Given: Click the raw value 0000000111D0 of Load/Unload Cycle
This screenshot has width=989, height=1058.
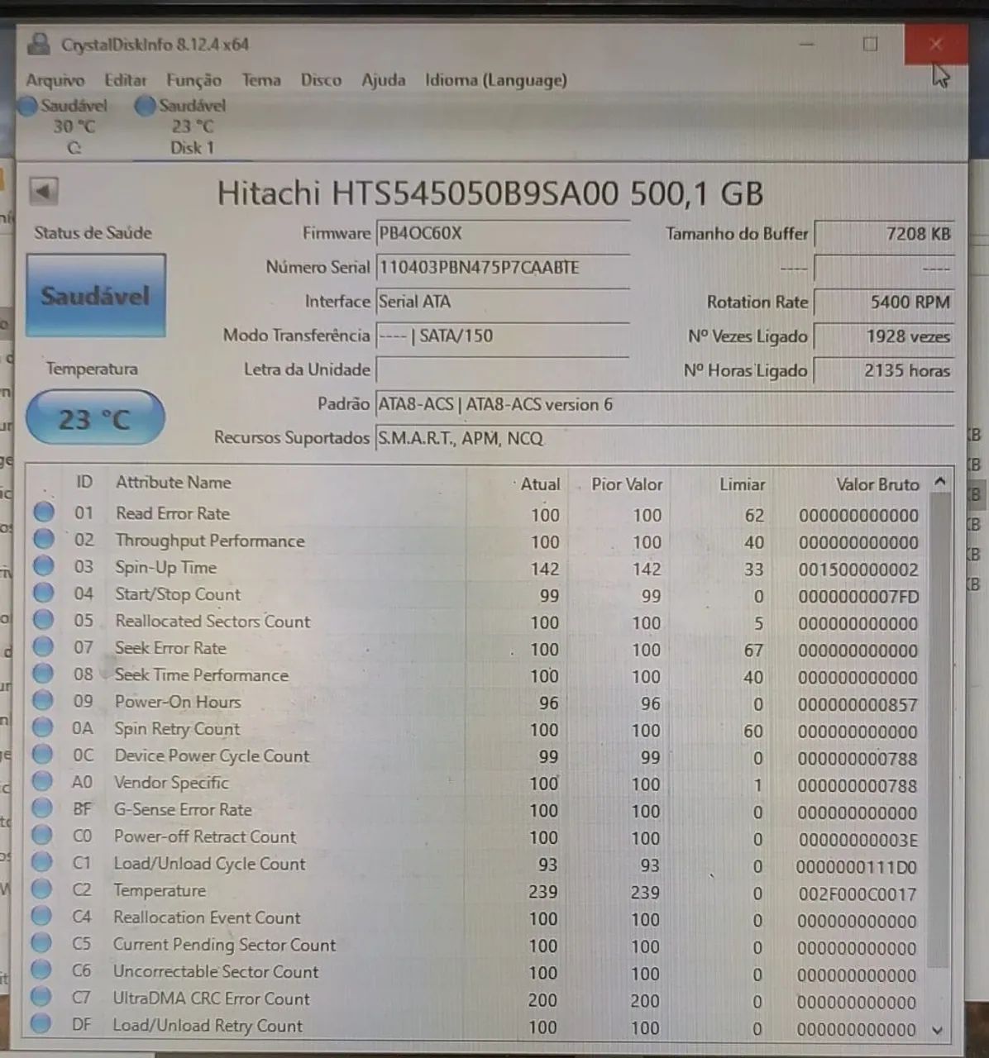Looking at the screenshot, I should 857,867.
